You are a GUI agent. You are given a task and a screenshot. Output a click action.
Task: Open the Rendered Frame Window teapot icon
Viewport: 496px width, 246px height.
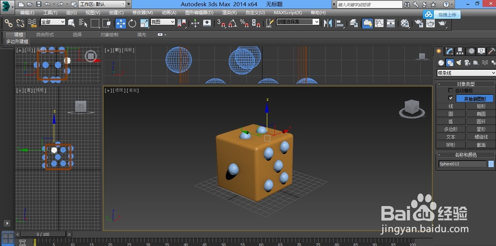(430, 23)
